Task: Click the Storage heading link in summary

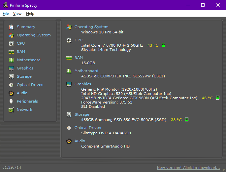Action: point(82,114)
